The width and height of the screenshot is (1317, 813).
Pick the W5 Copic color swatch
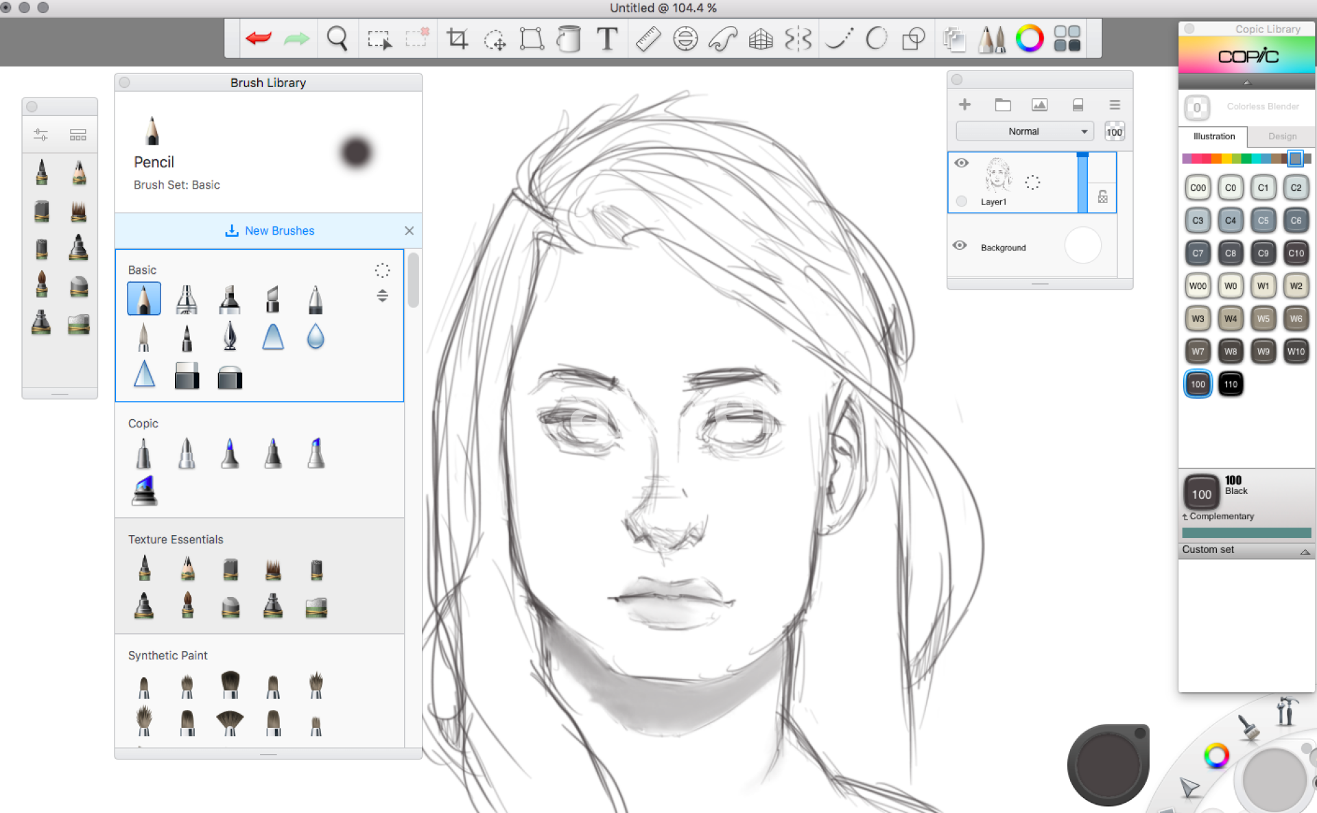point(1263,318)
